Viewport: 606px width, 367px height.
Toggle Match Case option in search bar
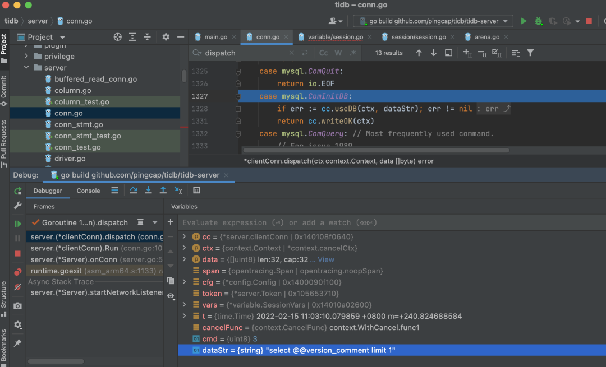[x=324, y=53]
